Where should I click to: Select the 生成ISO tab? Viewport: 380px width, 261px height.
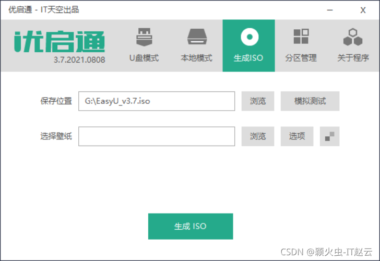pos(248,45)
